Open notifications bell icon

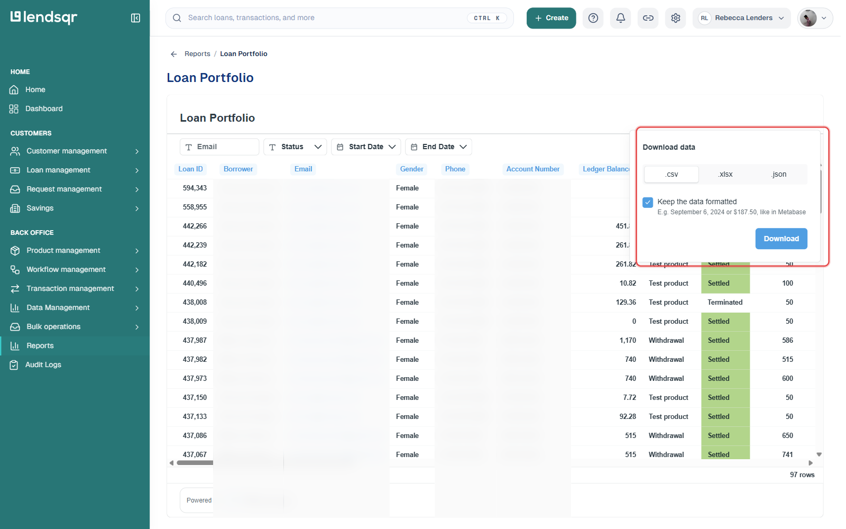pos(621,18)
